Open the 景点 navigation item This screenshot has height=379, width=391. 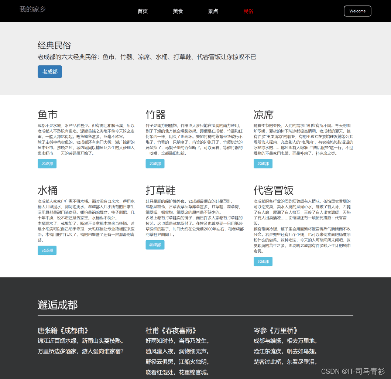click(213, 11)
